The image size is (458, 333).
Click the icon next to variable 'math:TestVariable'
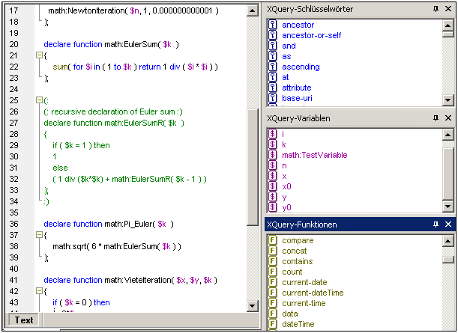pyautogui.click(x=274, y=155)
